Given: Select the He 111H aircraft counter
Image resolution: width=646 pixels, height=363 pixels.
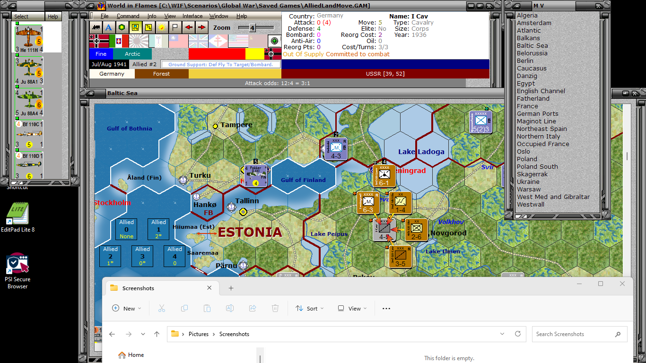Looking at the screenshot, I should [29, 38].
